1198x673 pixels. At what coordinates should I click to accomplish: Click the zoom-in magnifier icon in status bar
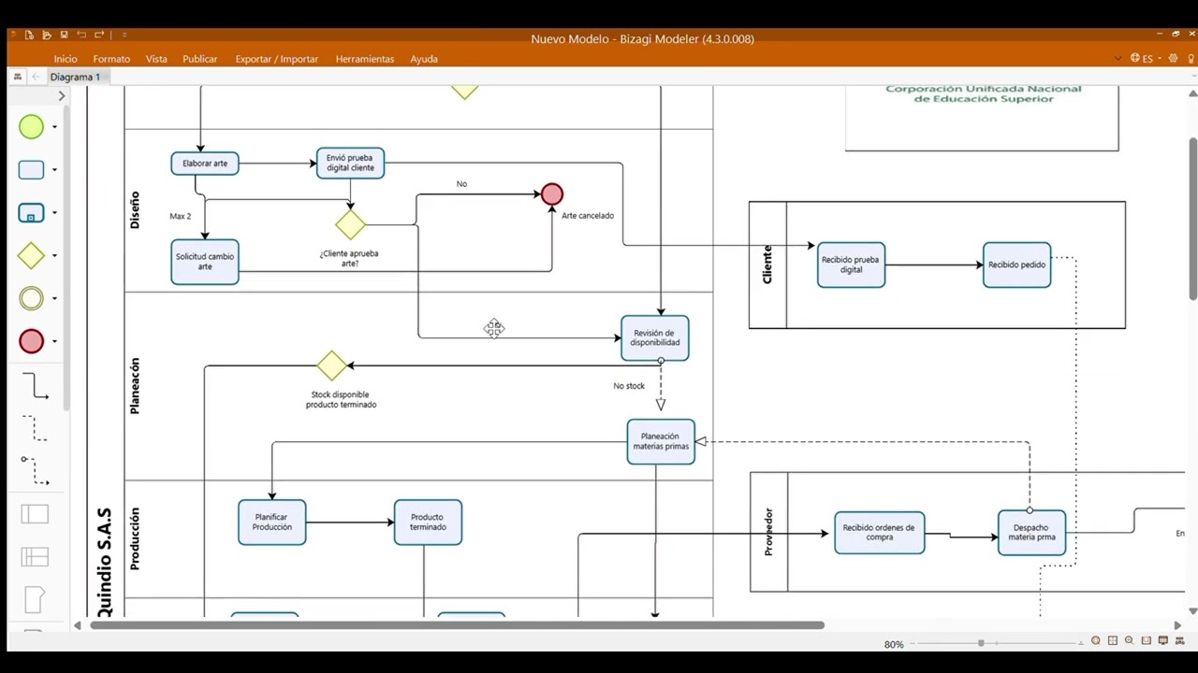tap(1130, 641)
